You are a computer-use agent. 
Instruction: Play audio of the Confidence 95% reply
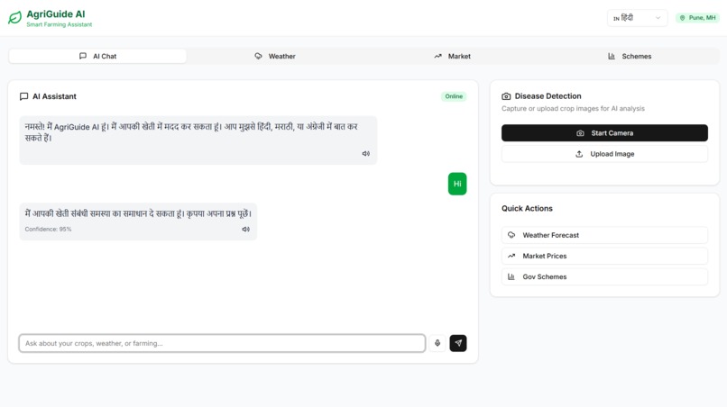[245, 230]
